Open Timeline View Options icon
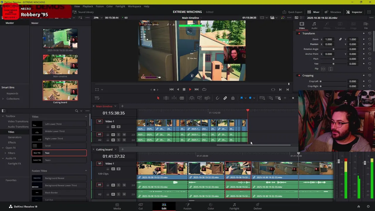The width and height of the screenshot is (375, 211). point(97,98)
